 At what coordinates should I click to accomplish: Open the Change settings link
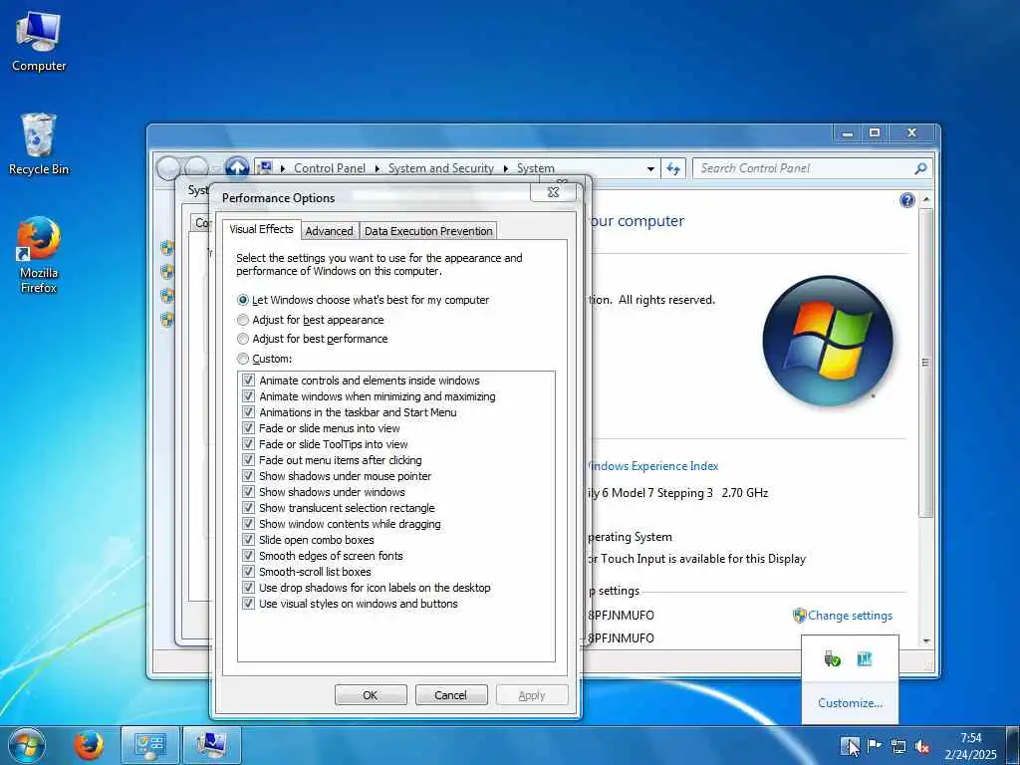(x=850, y=616)
